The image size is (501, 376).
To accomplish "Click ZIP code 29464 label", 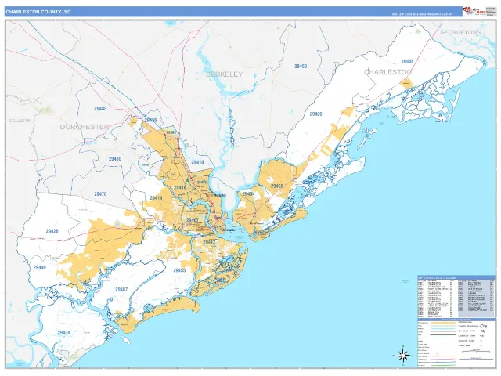I will tap(249, 194).
